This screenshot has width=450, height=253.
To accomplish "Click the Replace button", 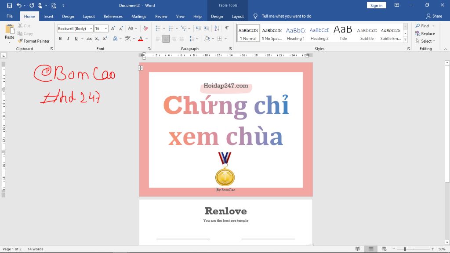I will (x=425, y=33).
